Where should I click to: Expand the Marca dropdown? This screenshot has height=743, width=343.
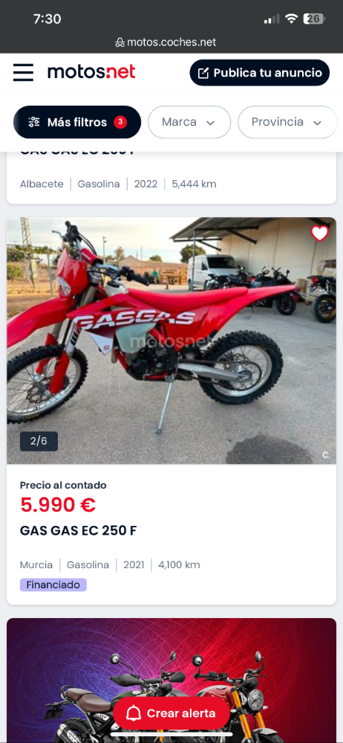[189, 122]
